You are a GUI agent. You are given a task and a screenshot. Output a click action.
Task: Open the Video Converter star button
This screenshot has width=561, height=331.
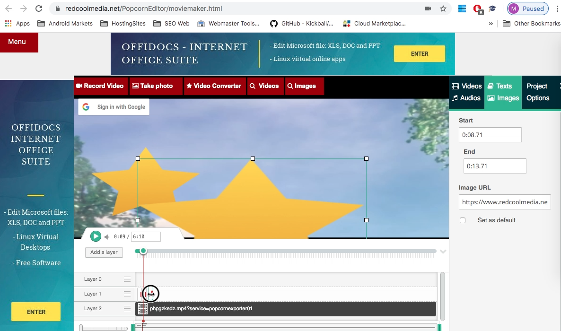coord(214,86)
